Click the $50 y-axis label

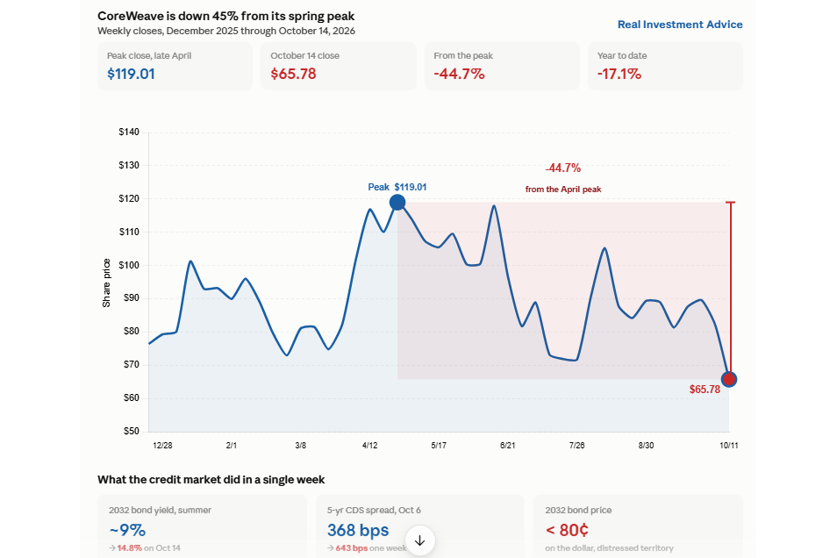[130, 431]
